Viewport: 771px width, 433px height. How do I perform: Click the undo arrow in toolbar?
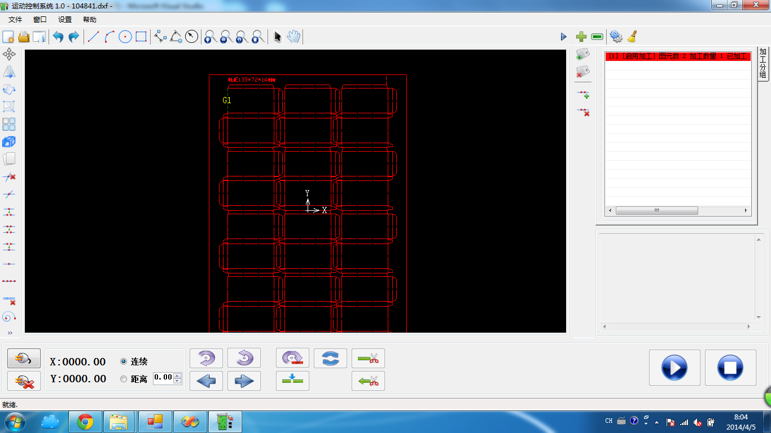tap(58, 37)
